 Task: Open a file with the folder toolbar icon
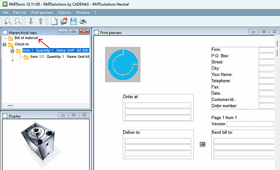(64, 21)
